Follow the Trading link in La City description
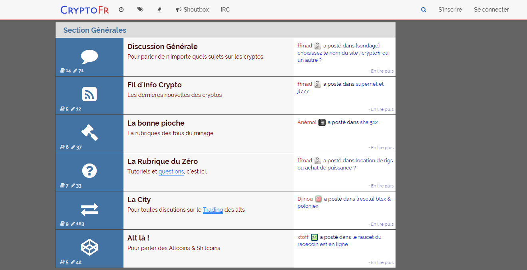This screenshot has width=527, height=270. click(x=213, y=210)
